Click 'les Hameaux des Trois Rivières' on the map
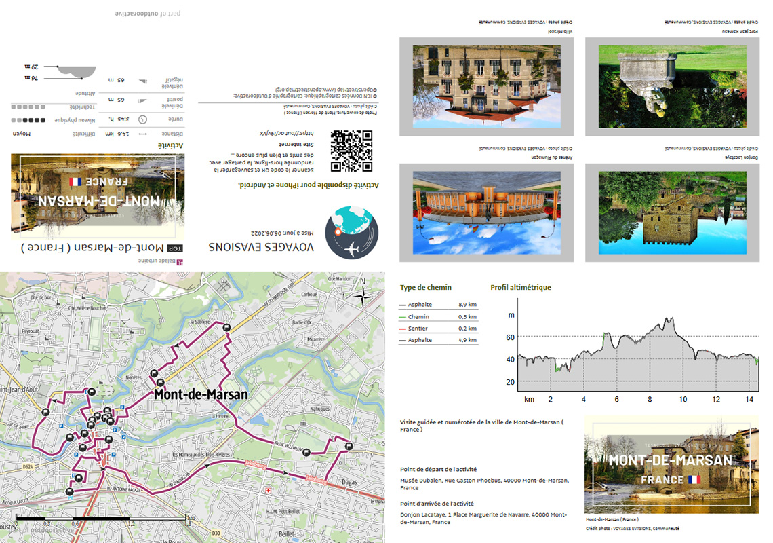 201,455
